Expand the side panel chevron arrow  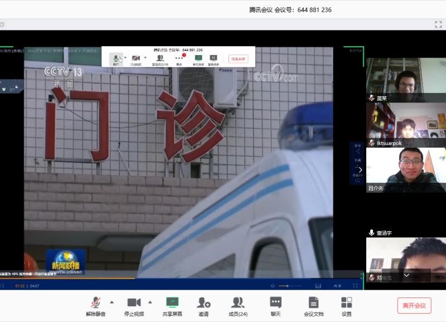tap(360, 170)
